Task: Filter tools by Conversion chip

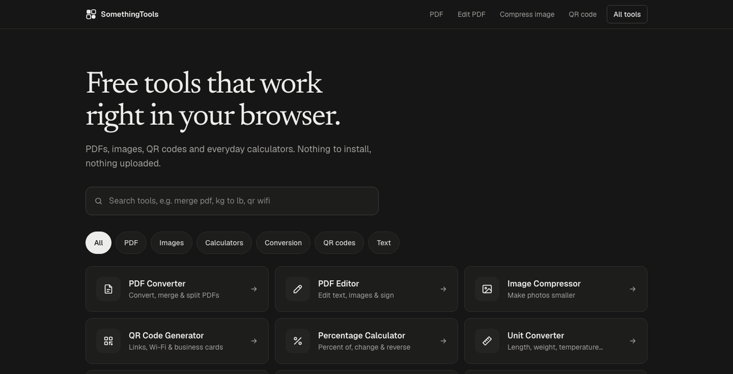Action: 283,243
